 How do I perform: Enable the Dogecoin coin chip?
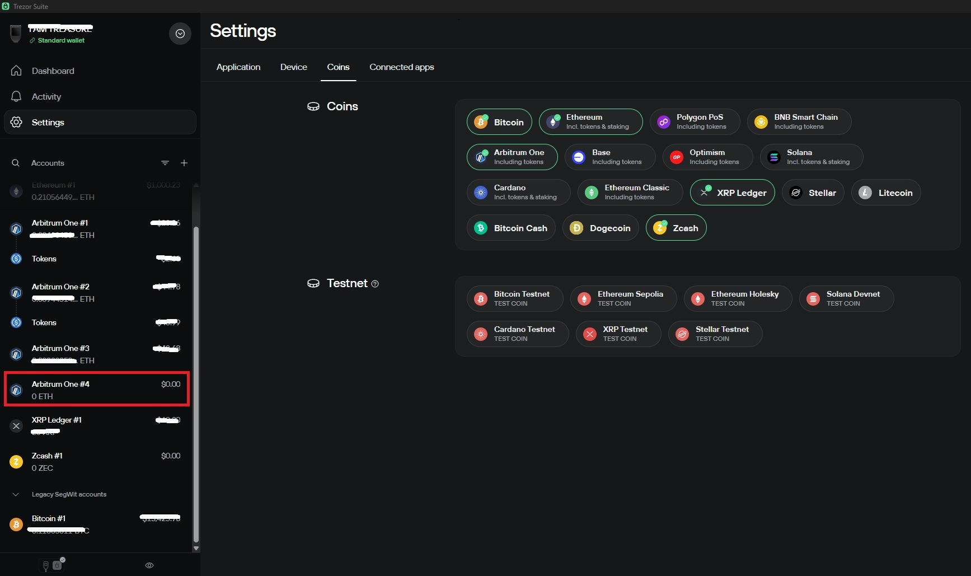point(601,228)
